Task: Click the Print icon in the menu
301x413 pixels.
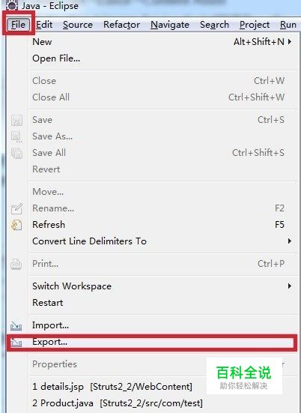Action: pyautogui.click(x=16, y=264)
